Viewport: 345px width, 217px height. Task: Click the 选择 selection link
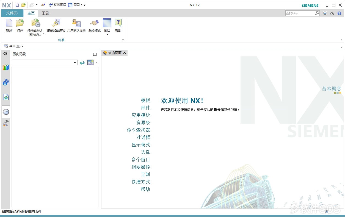145,152
